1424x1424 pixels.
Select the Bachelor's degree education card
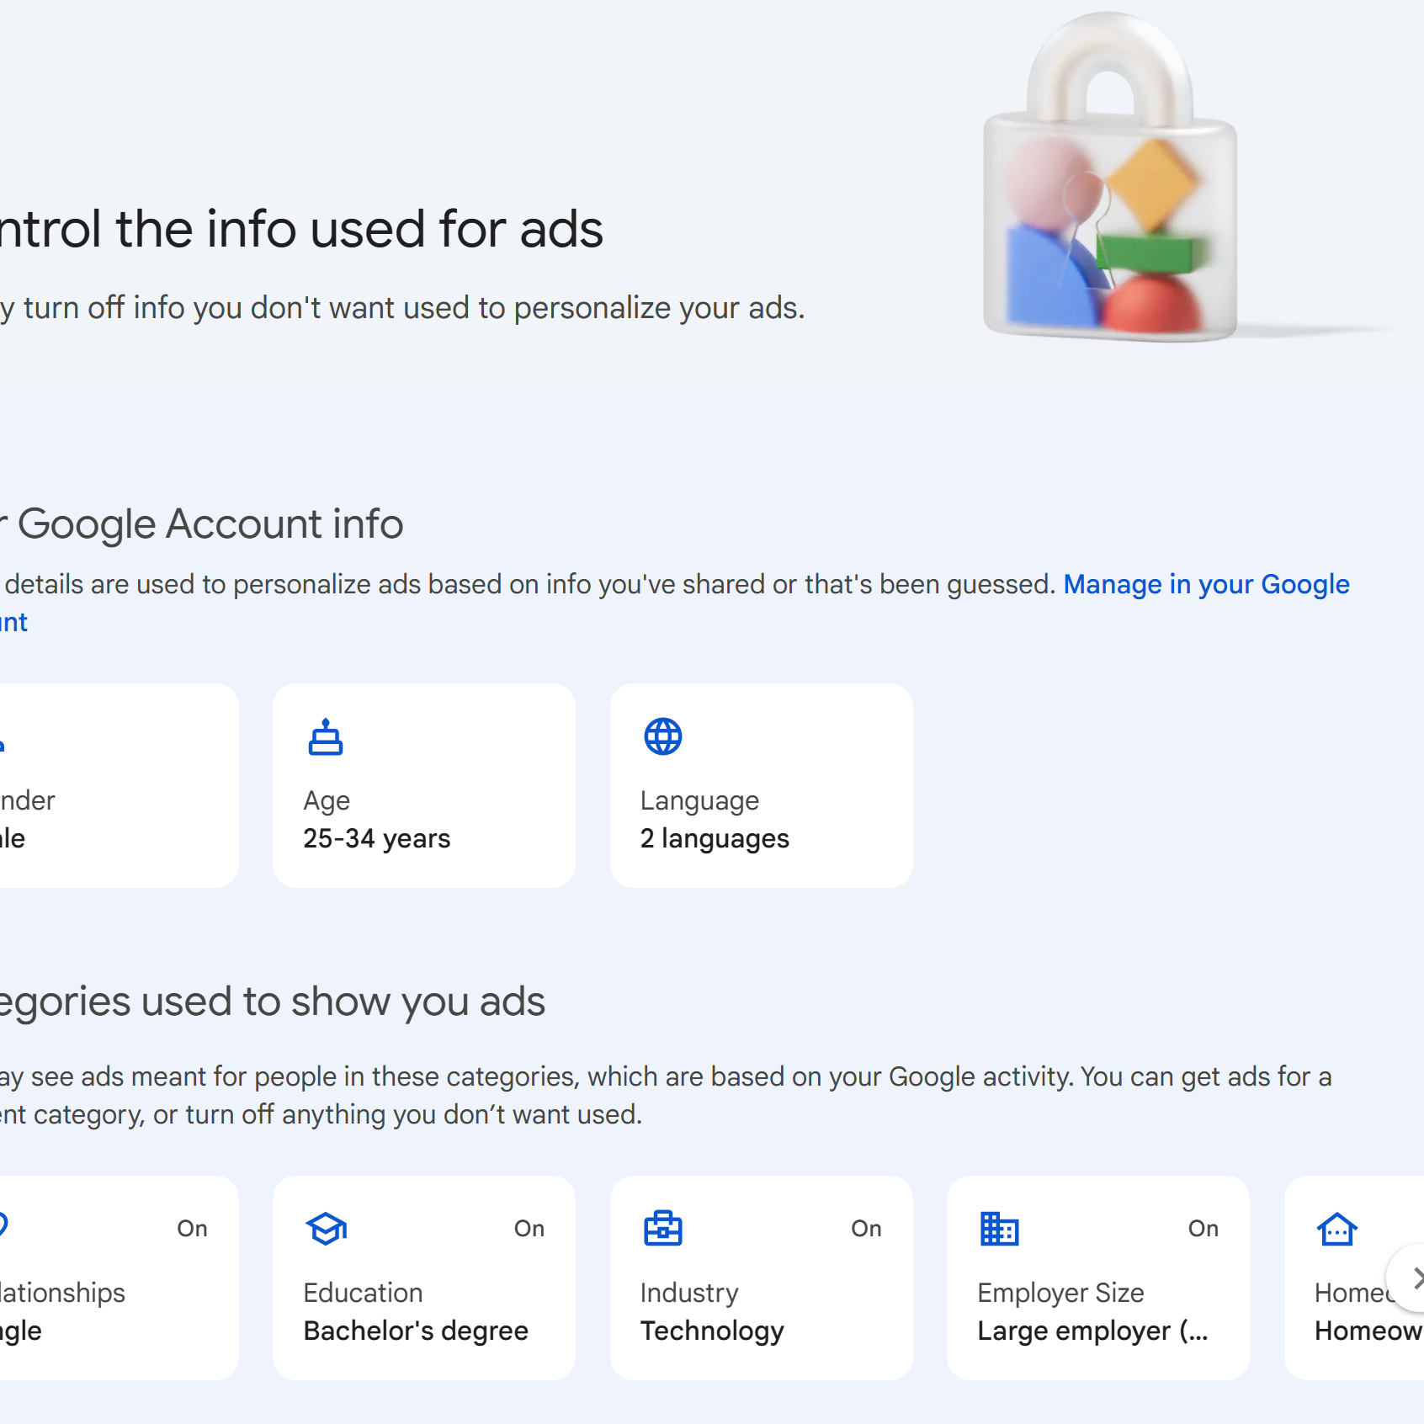pos(424,1278)
